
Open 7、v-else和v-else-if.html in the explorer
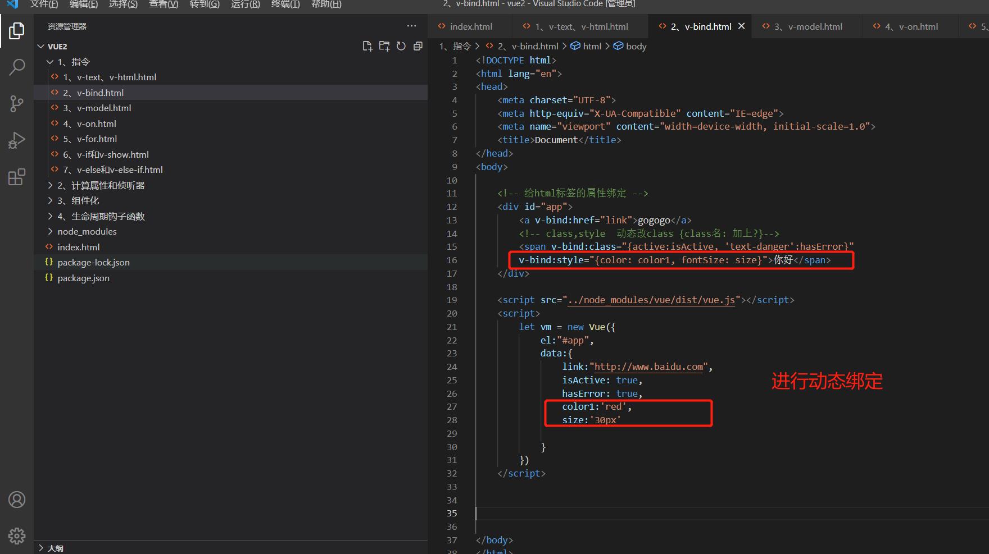pyautogui.click(x=230, y=170)
